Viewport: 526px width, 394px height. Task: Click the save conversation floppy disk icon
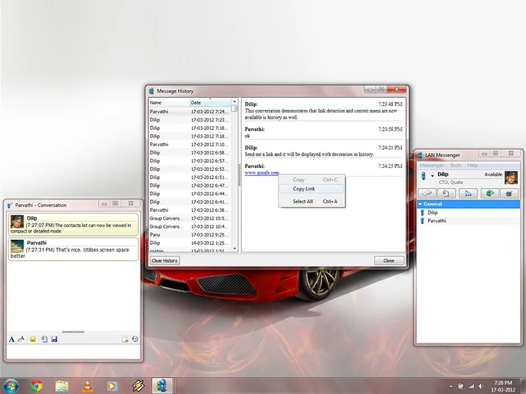[54, 339]
